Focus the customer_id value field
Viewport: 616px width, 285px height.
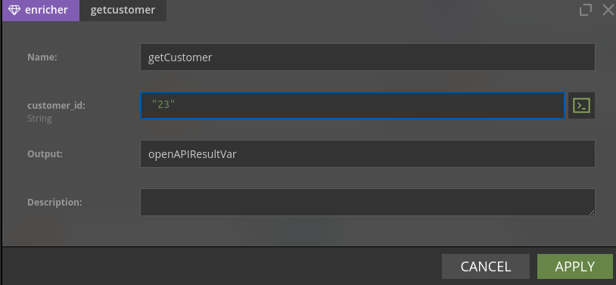(x=353, y=105)
